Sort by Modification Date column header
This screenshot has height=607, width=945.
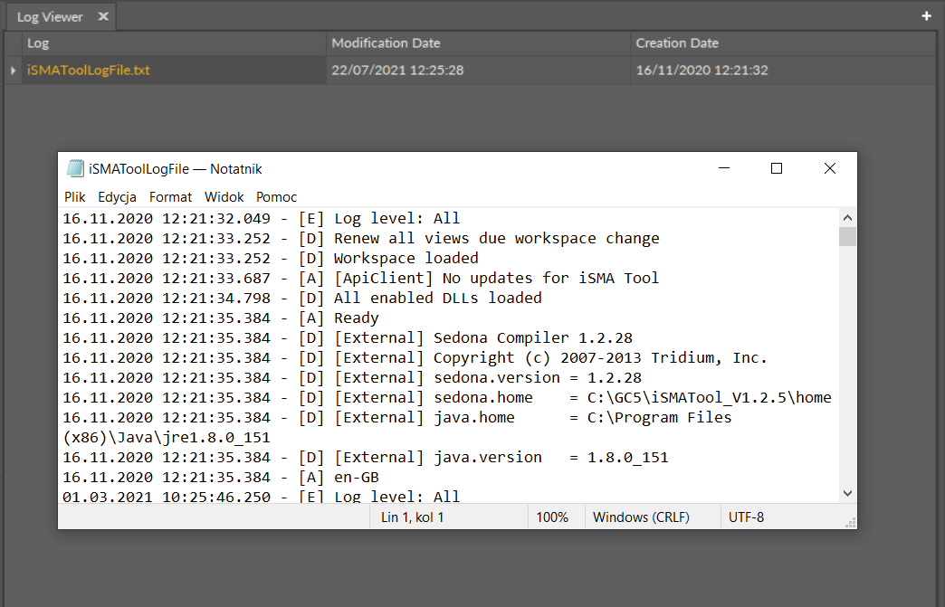tap(386, 43)
